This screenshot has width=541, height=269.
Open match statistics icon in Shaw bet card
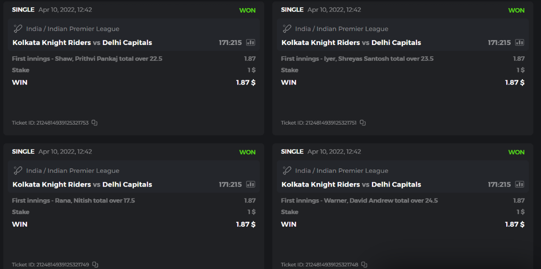click(251, 43)
